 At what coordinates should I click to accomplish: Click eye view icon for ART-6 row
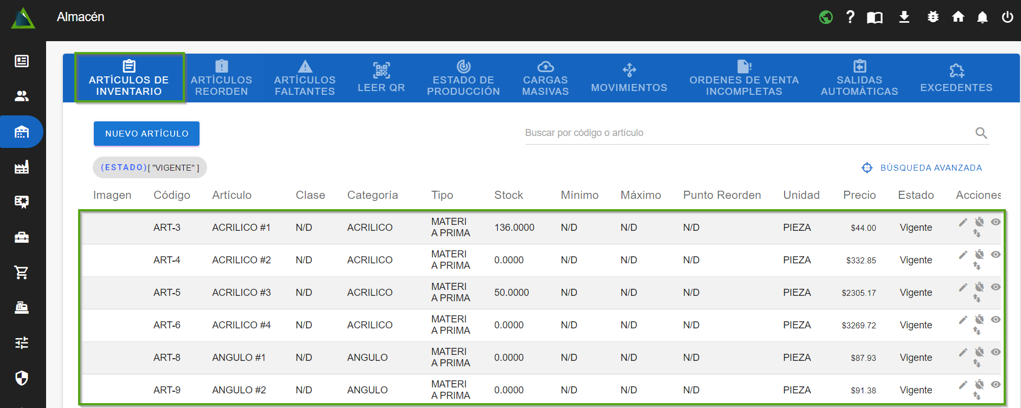tap(996, 320)
